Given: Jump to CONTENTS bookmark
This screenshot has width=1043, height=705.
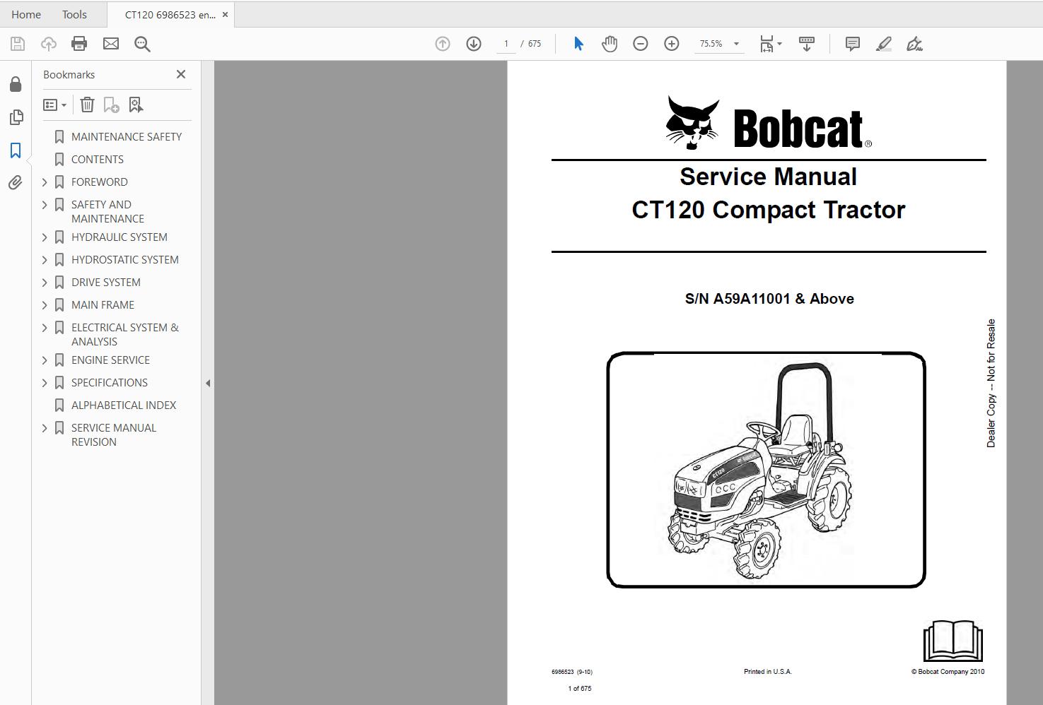Looking at the screenshot, I should click(98, 160).
